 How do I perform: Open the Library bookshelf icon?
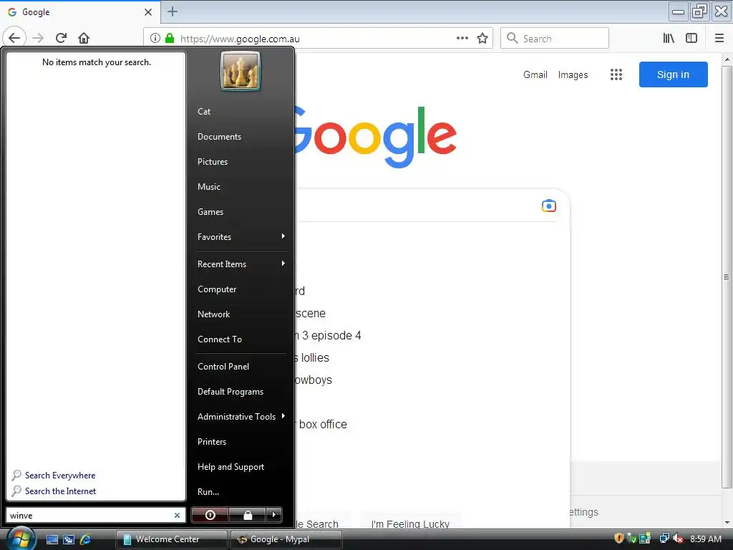[x=669, y=39]
